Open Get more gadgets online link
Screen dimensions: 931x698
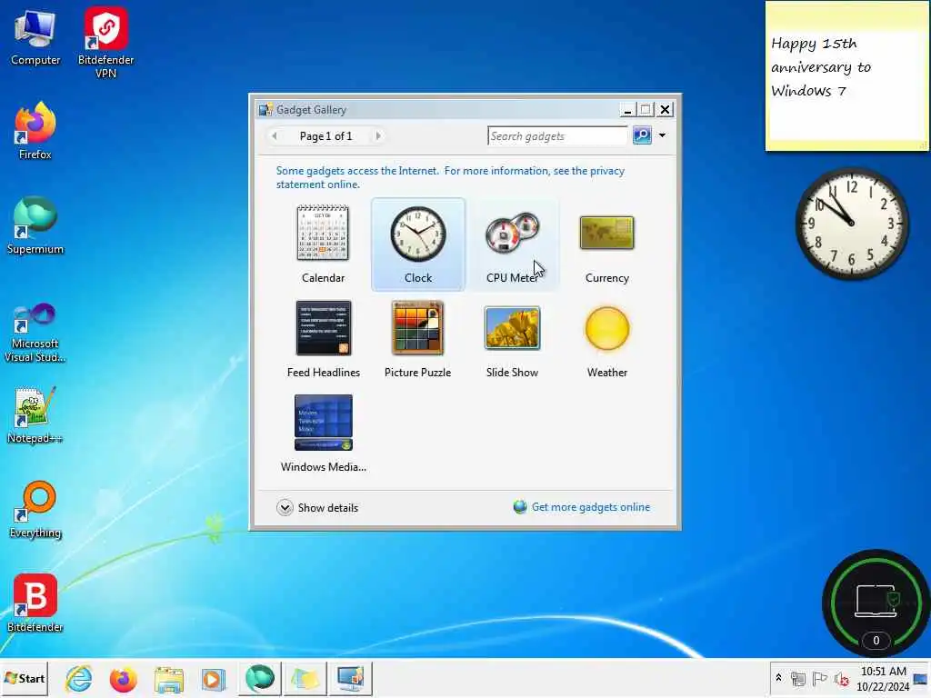click(590, 507)
